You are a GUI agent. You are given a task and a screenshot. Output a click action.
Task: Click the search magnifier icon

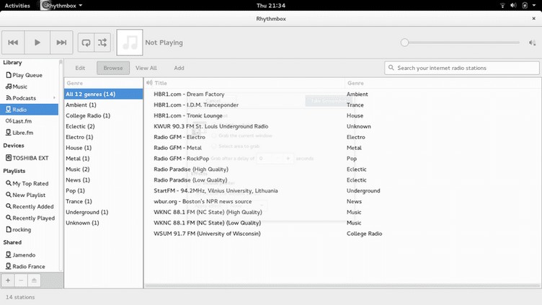coord(391,68)
